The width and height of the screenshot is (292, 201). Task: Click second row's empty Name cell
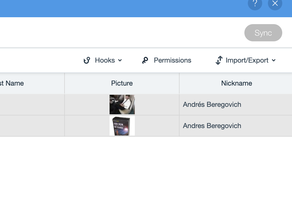[32, 126]
